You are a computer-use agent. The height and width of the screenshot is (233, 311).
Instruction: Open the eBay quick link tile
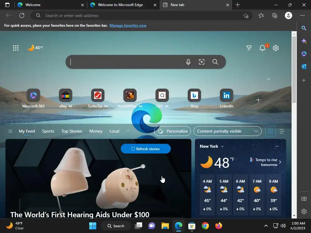(x=66, y=99)
